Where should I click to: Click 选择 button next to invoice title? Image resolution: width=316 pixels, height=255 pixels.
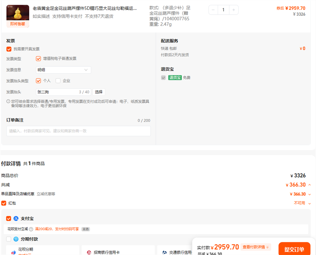click(99, 92)
